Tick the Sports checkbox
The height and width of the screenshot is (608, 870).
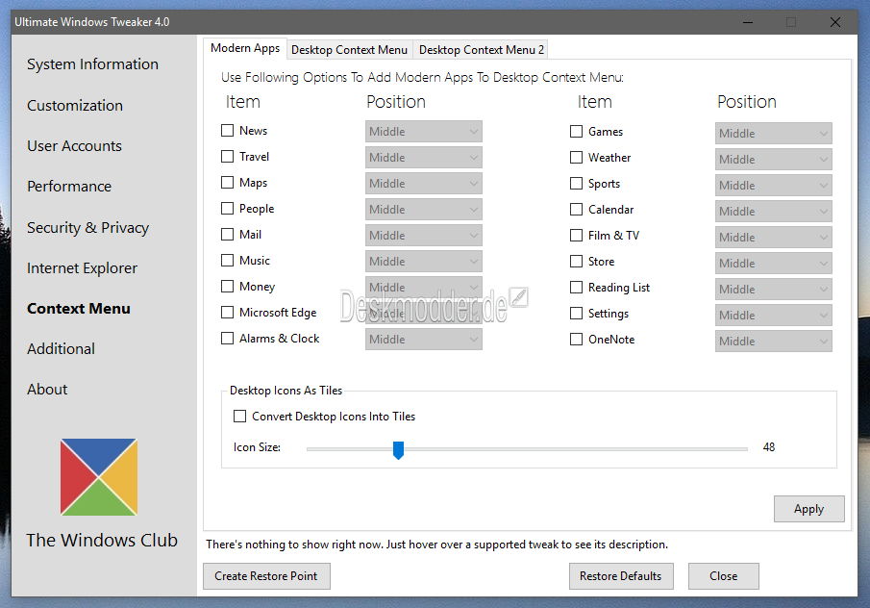click(x=577, y=183)
